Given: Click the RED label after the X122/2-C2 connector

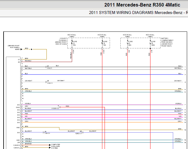Looking at the screenshot, I should point(67,106).
